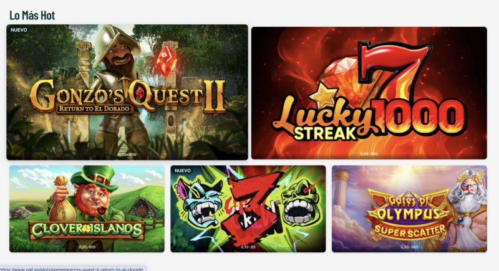Click the 0,10-300 bet range label

tap(127, 155)
